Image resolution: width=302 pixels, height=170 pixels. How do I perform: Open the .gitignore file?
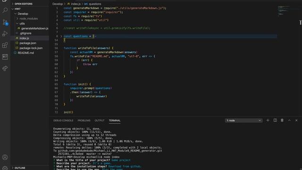25,33
